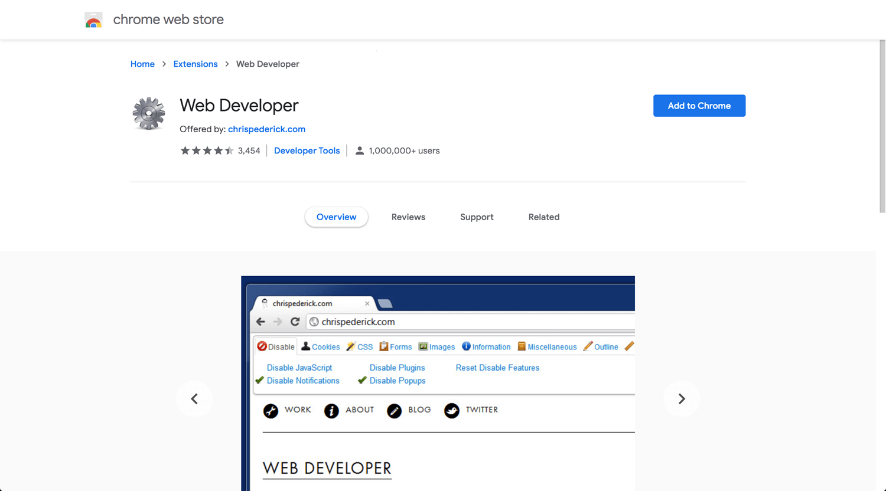Toggle the Disable Popups checkmark
Image resolution: width=886 pixels, height=491 pixels.
(x=362, y=381)
